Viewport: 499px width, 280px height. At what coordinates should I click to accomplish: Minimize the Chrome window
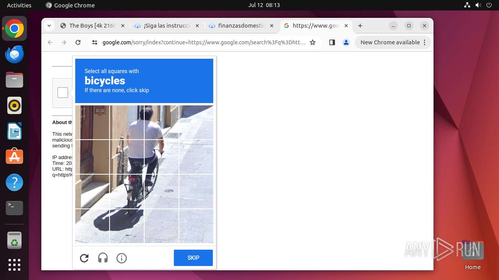click(x=393, y=26)
